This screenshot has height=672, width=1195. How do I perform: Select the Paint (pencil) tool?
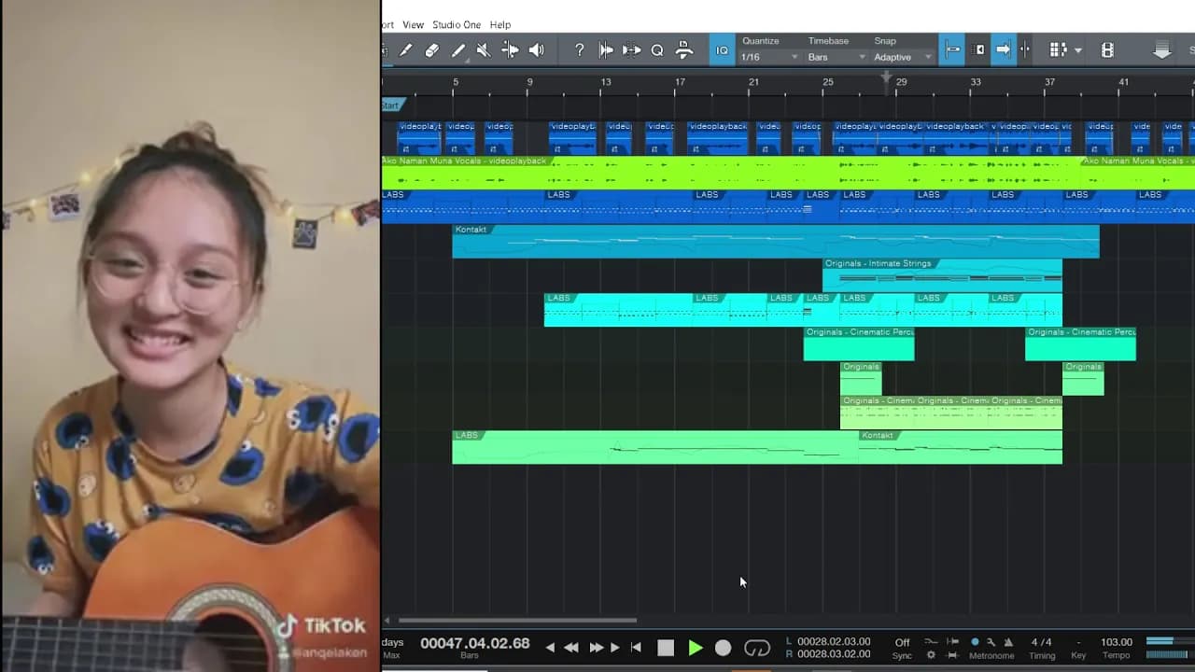(406, 50)
